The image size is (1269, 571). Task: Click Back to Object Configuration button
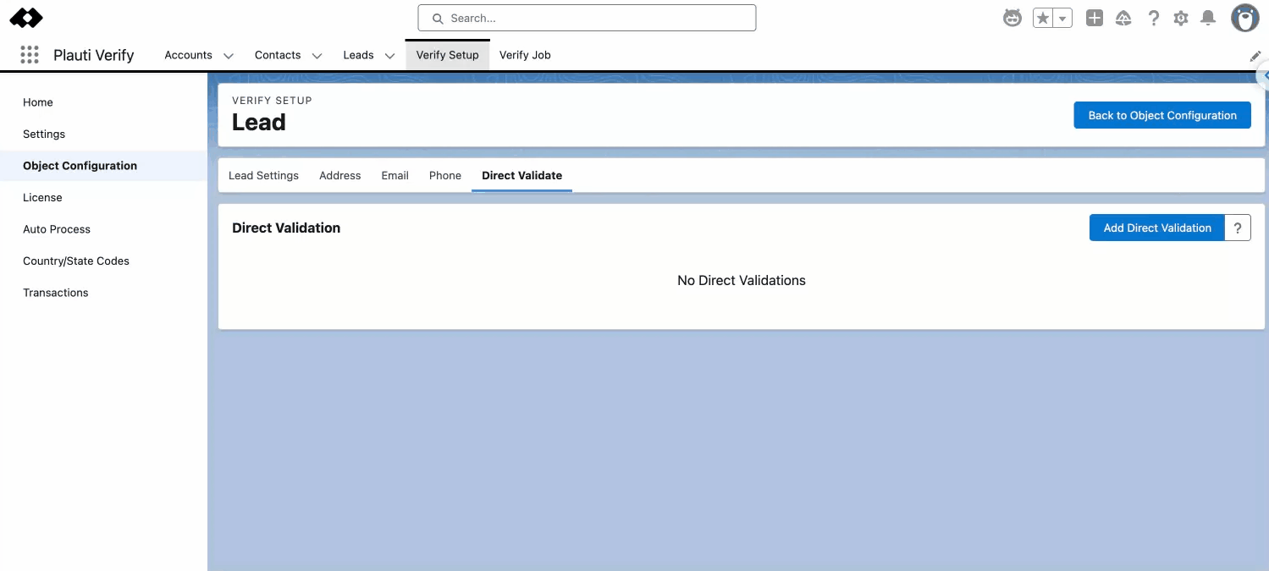[x=1161, y=115]
